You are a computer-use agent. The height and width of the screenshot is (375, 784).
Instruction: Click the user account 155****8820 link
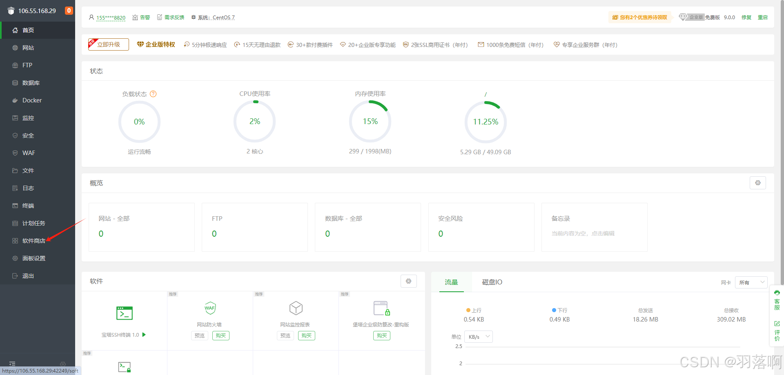(x=111, y=18)
